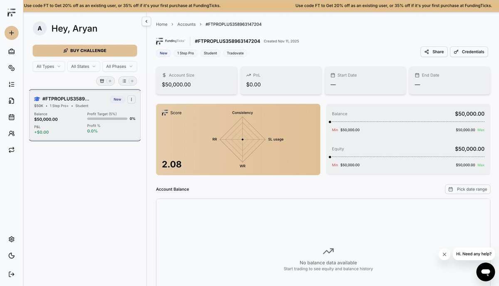Open the users icon in sidebar

[12, 134]
